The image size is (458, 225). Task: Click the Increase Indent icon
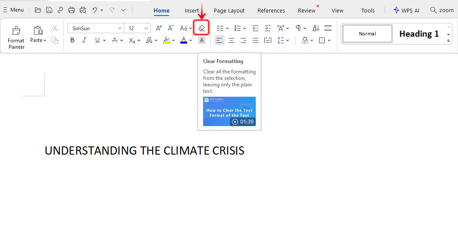pos(267,29)
